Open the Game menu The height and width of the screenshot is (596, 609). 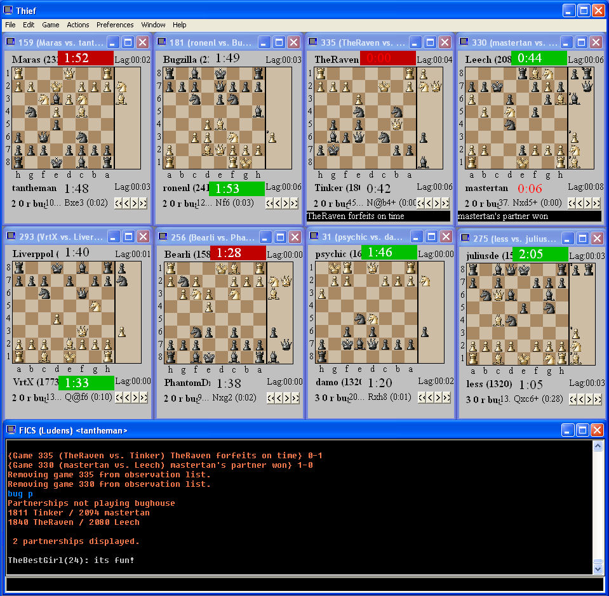point(51,25)
